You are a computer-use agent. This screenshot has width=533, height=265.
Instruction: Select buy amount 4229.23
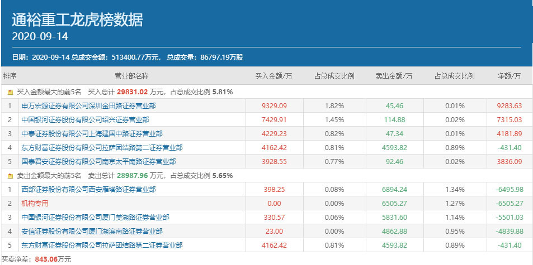(x=274, y=133)
